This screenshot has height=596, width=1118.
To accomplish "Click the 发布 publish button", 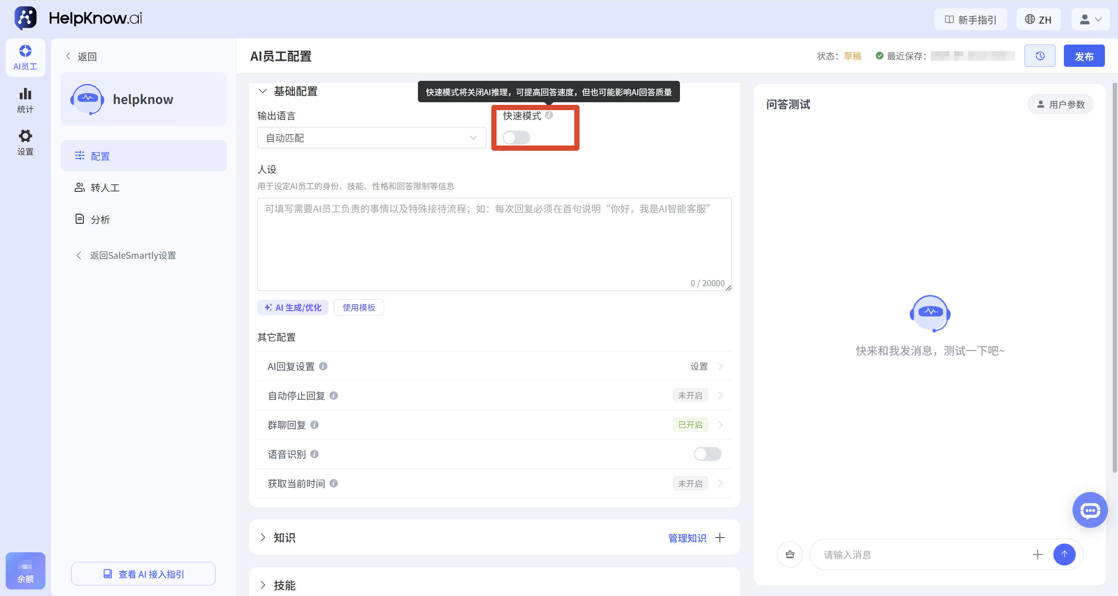I will coord(1084,56).
